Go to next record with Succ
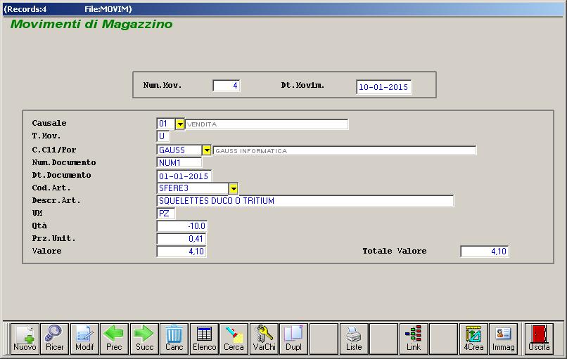Screen dimensions: 567x359 [144, 339]
